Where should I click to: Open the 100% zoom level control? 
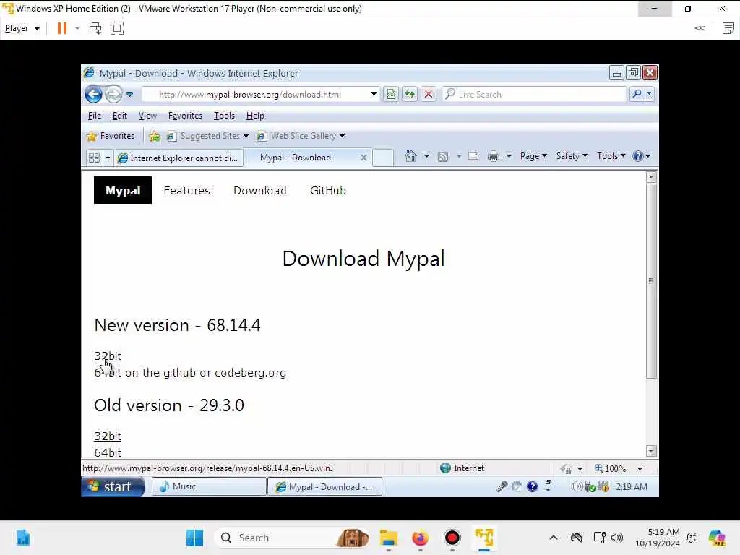619,468
